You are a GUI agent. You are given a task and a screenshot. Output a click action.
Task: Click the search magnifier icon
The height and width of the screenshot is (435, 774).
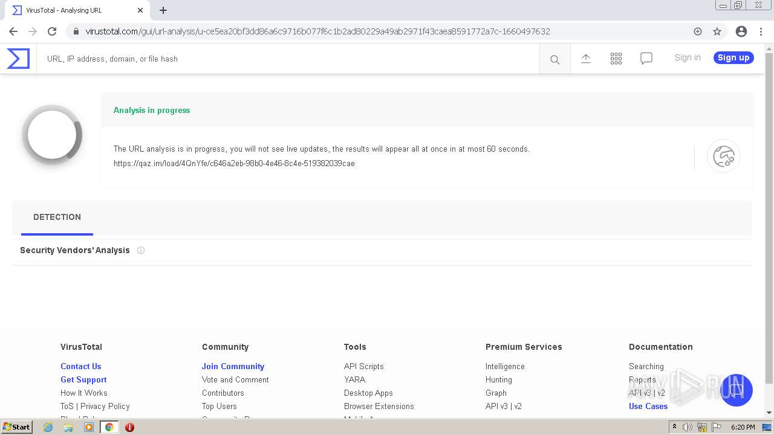click(x=554, y=59)
